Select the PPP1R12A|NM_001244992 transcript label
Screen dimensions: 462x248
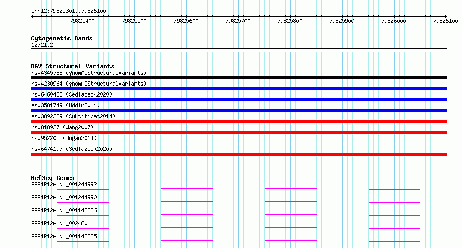(64, 184)
